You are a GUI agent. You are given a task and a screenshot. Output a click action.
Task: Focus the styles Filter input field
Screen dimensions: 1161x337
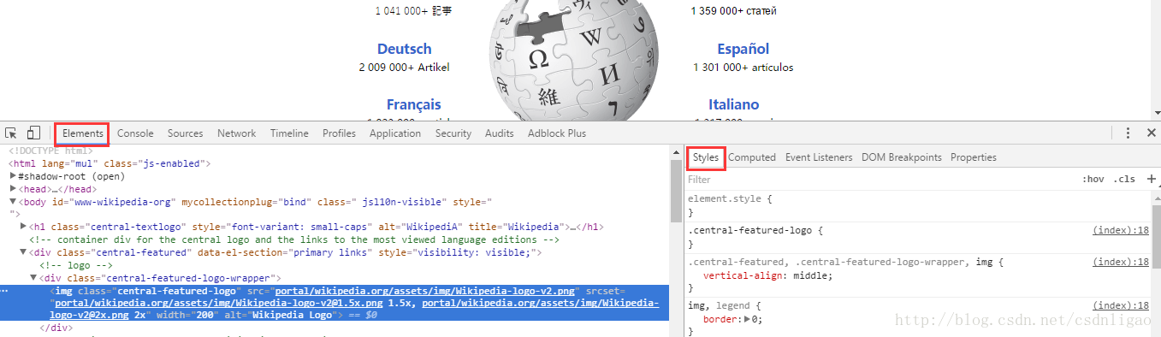tap(880, 180)
